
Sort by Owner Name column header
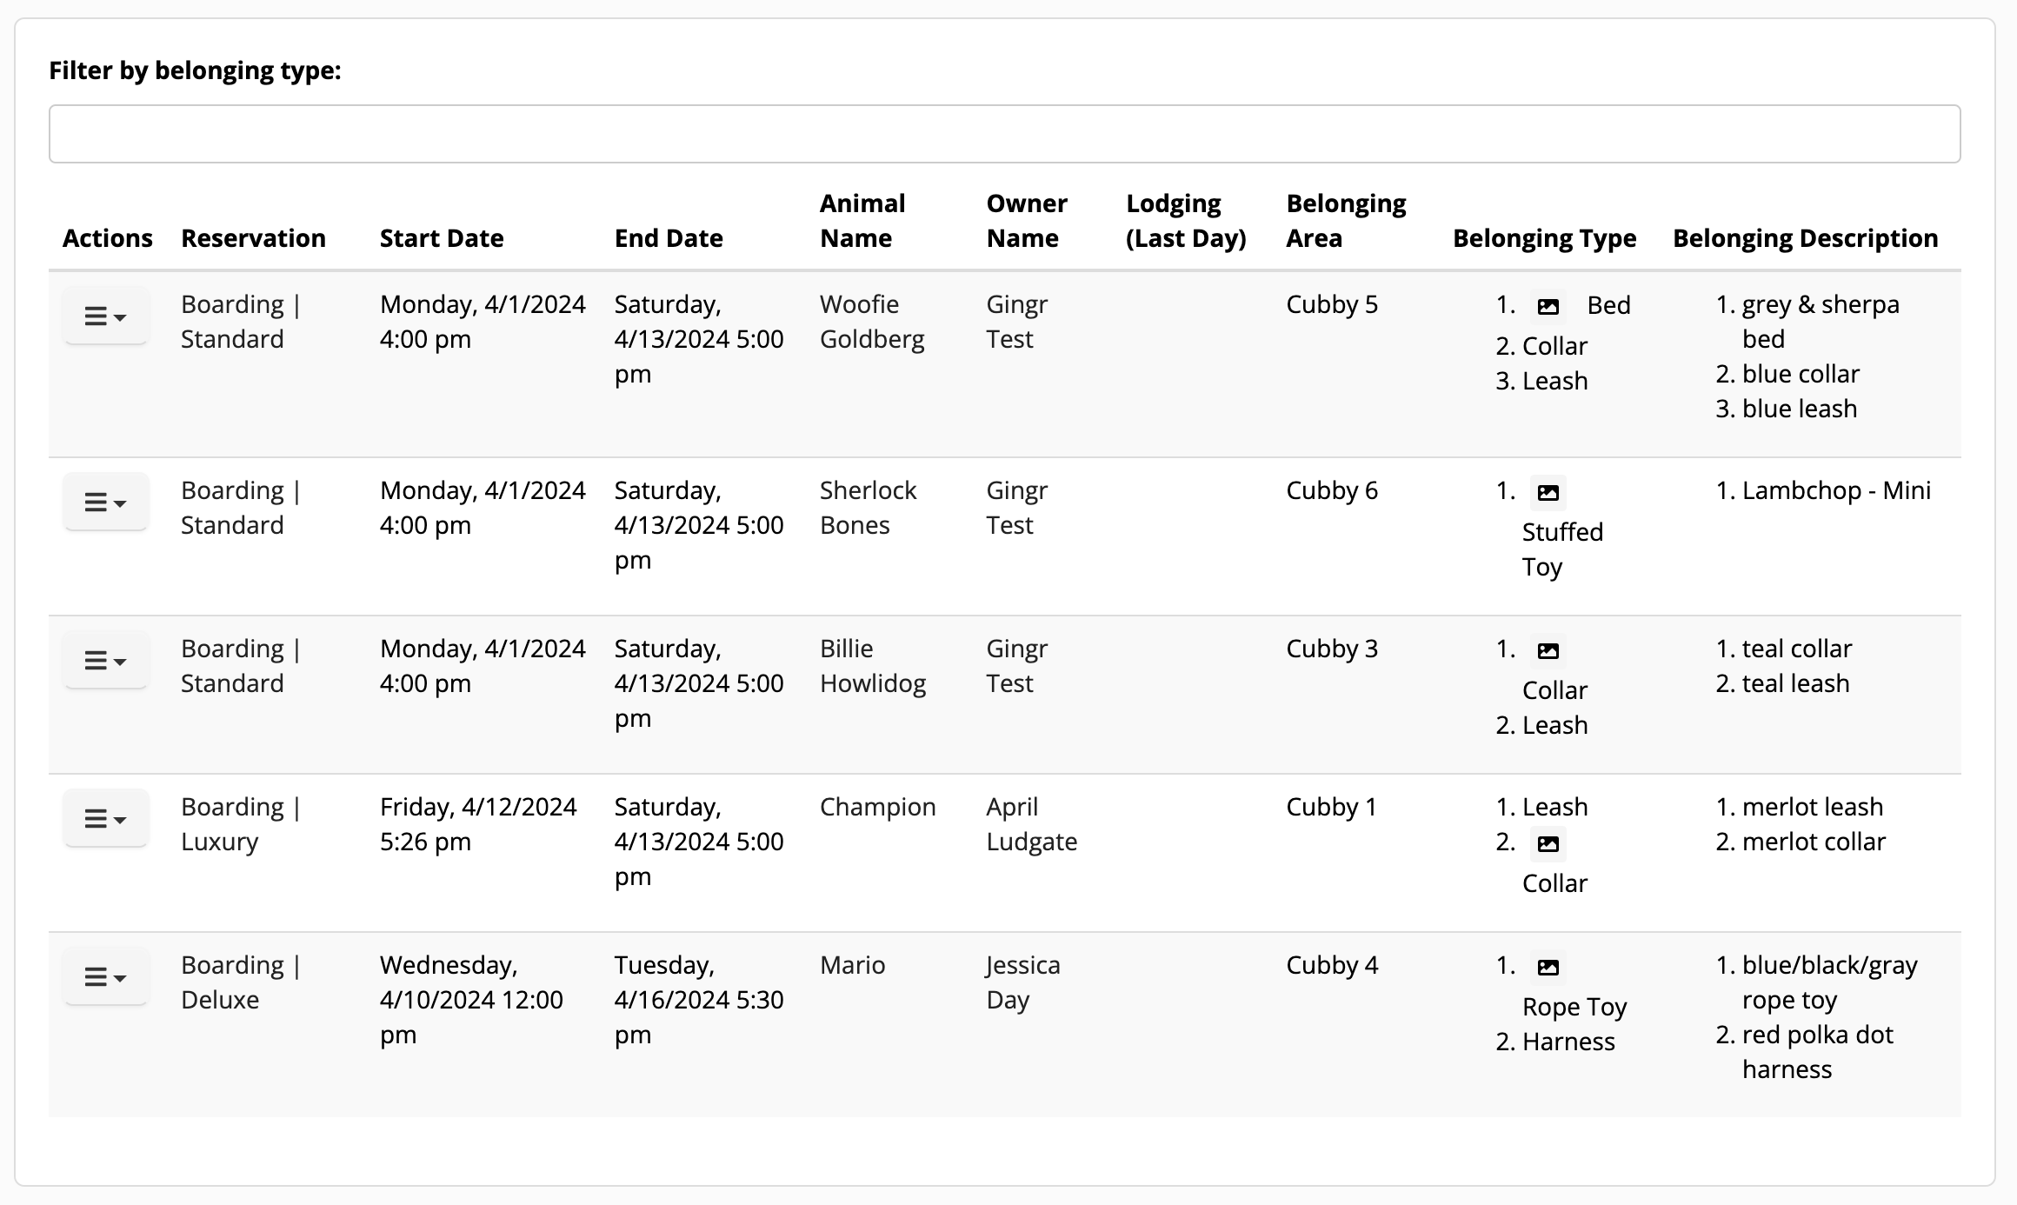click(1027, 221)
